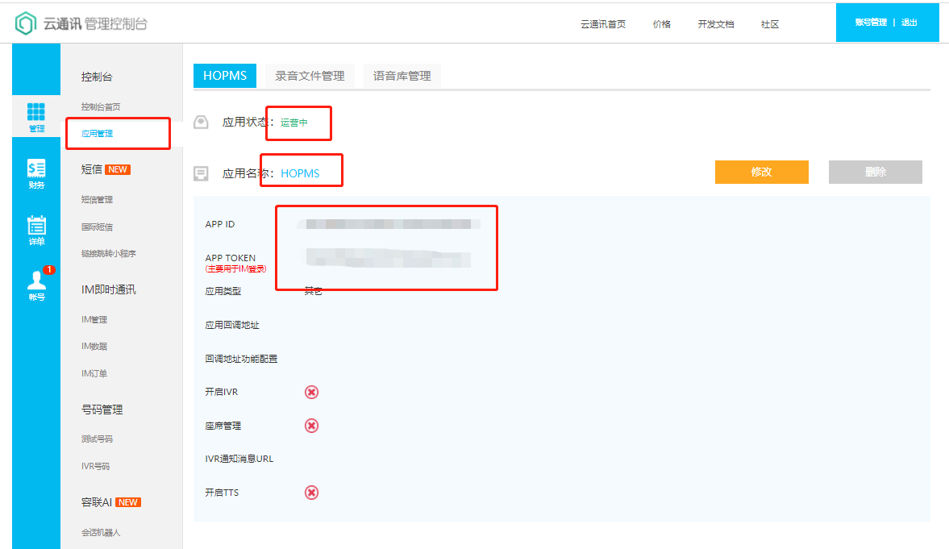
Task: Click the orange 修改 button
Action: coord(762,172)
